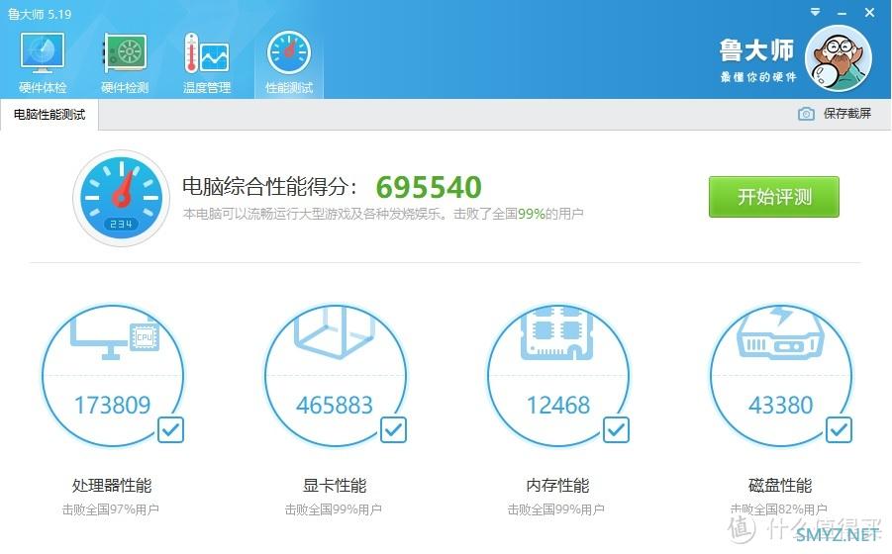Toggle the 显卡性能 checkbox

[x=394, y=429]
